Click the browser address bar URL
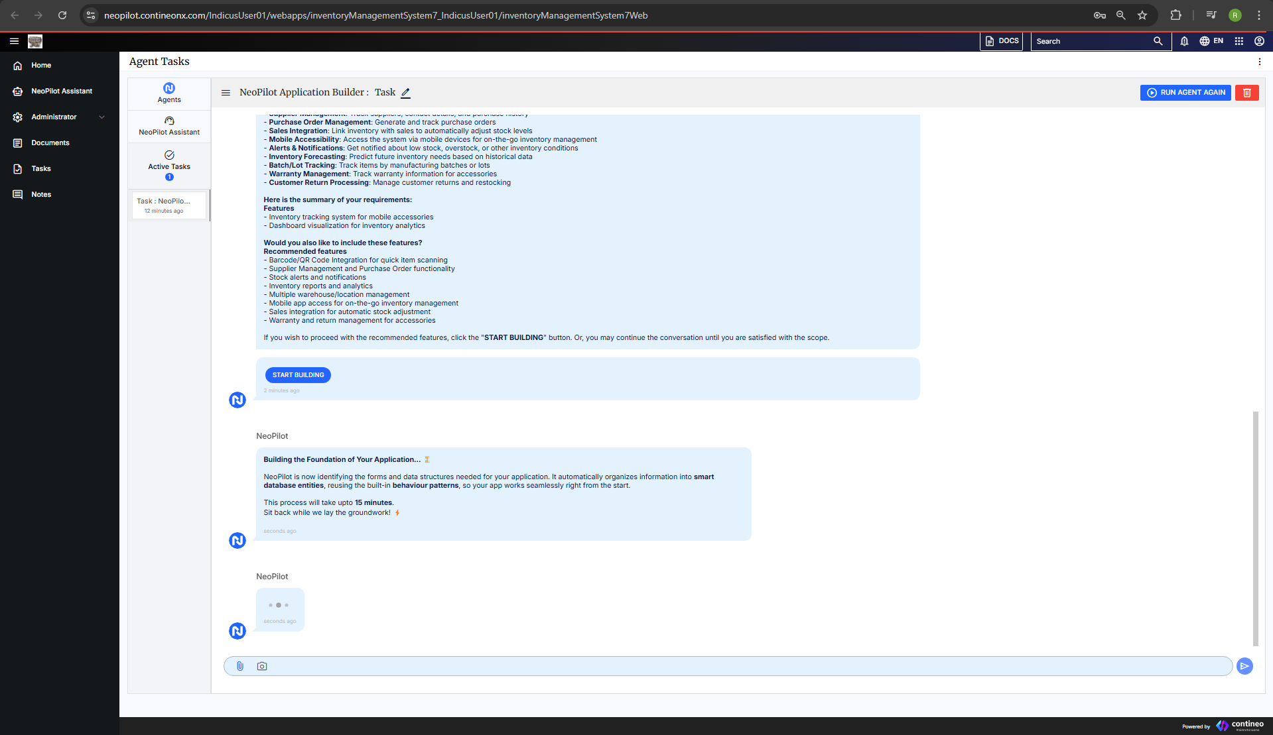 pos(375,15)
